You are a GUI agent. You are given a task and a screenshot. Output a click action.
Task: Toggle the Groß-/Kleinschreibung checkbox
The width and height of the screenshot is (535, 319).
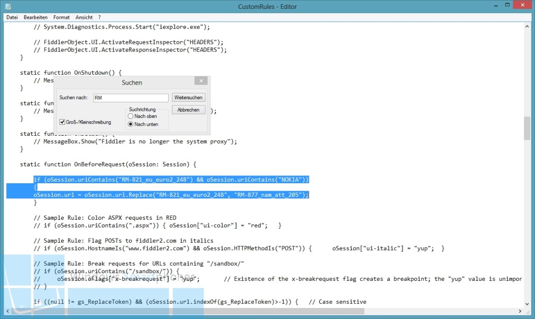click(62, 122)
